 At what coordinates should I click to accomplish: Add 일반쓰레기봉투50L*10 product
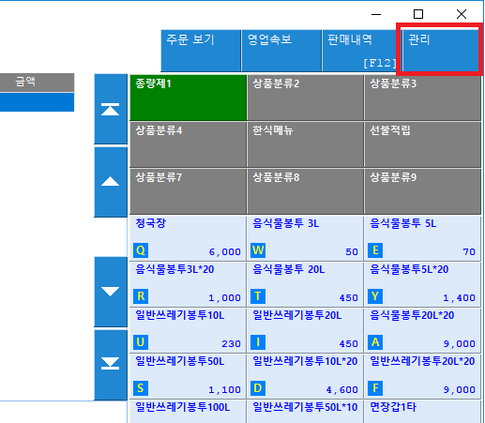point(305,412)
